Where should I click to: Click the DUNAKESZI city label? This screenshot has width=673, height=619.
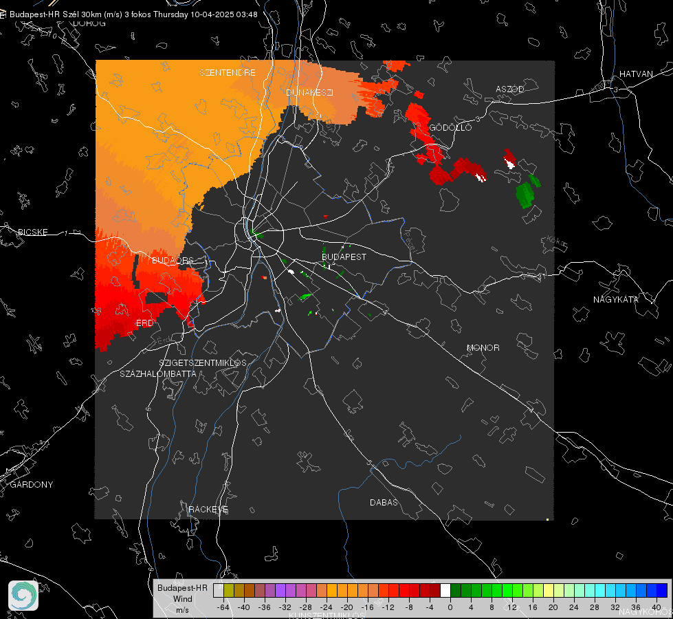(309, 92)
